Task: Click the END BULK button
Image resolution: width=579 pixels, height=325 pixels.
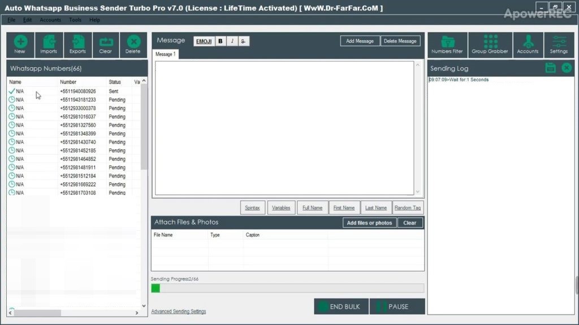Action: click(341, 306)
